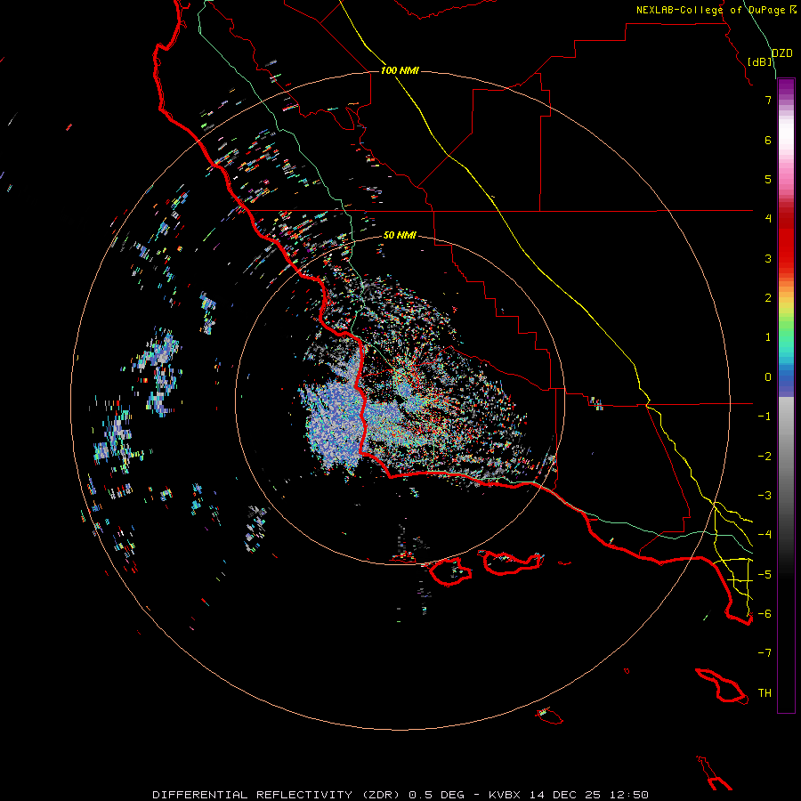
Task: Click the [dB] units label
Action: click(x=760, y=61)
